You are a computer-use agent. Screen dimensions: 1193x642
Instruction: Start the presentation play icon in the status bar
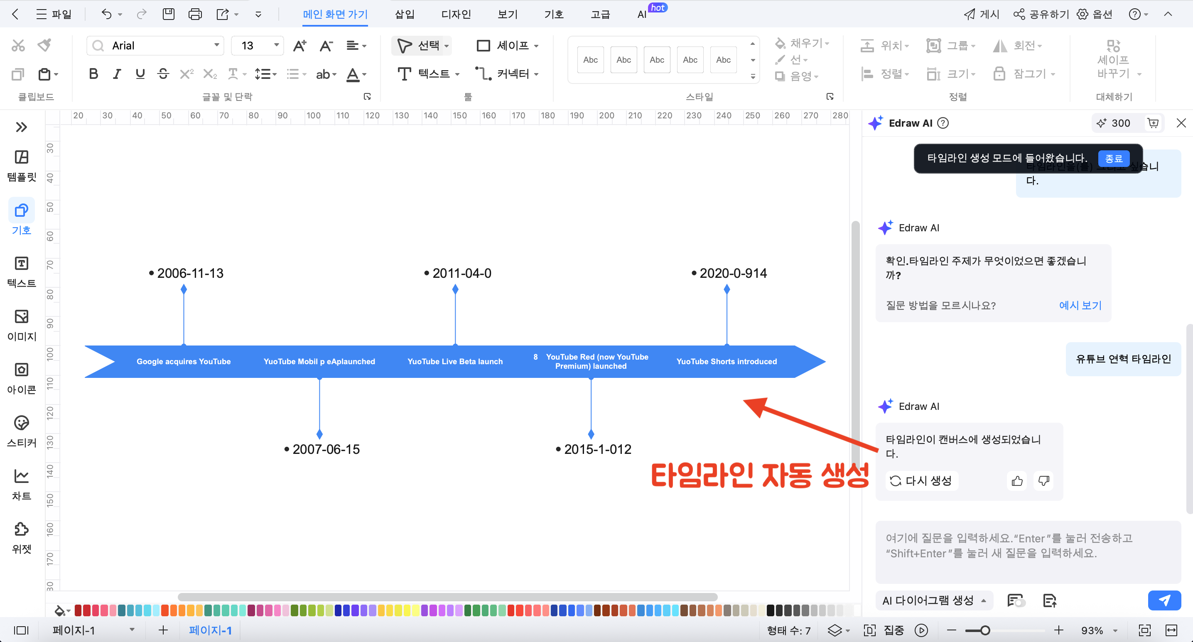pyautogui.click(x=921, y=630)
